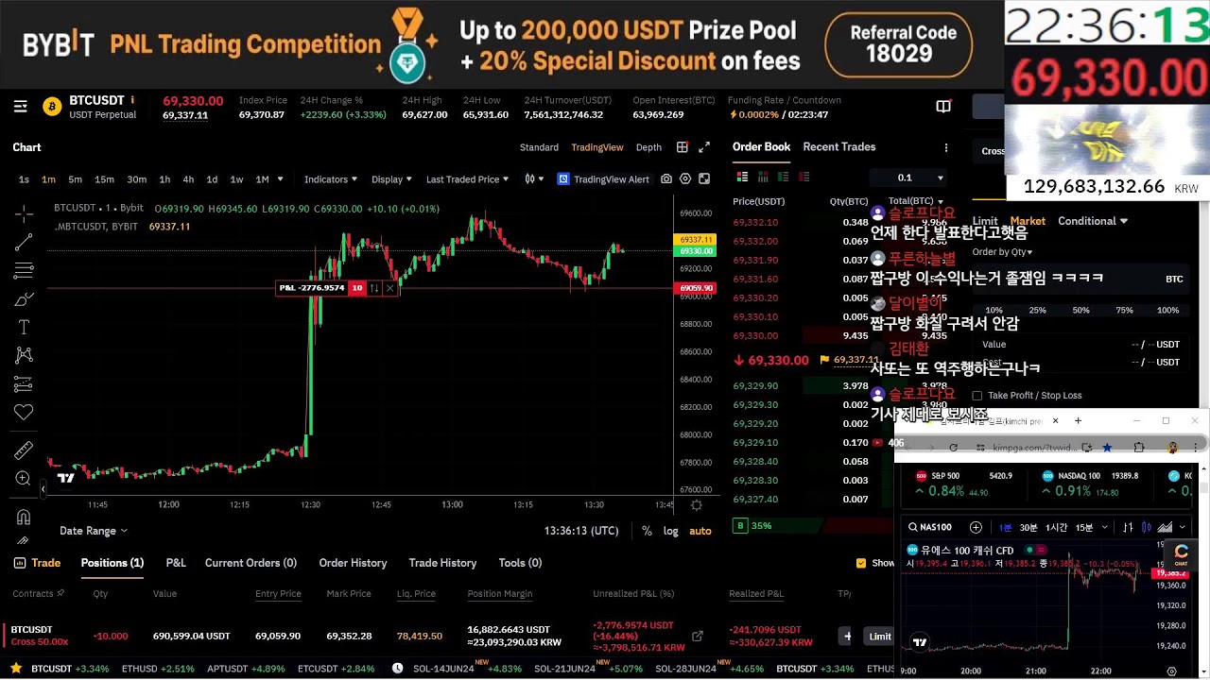Set quantity slider to 50%
1210x680 pixels.
coord(1080,310)
